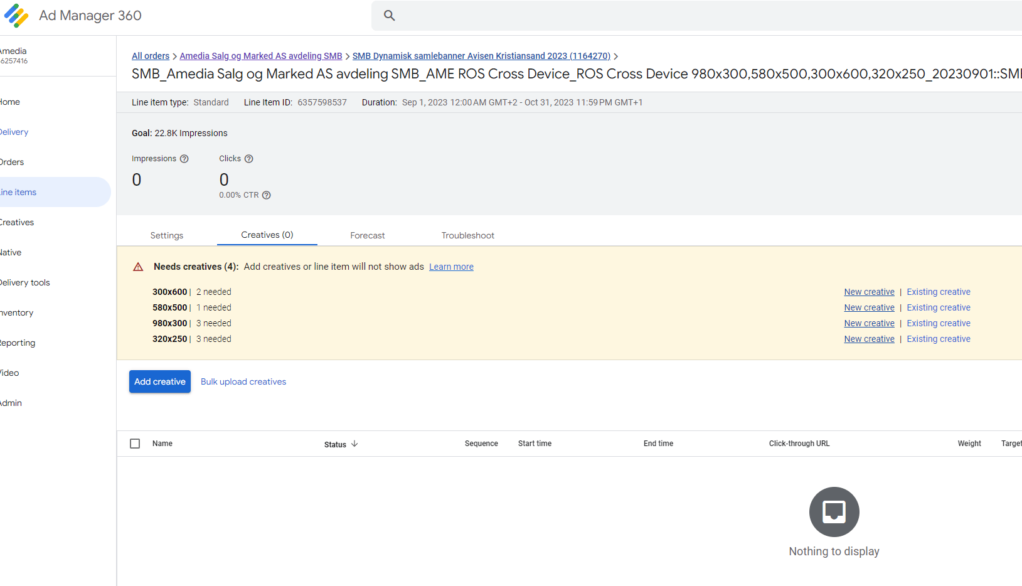
Task: Open the Impressions help icon
Action: click(x=184, y=159)
